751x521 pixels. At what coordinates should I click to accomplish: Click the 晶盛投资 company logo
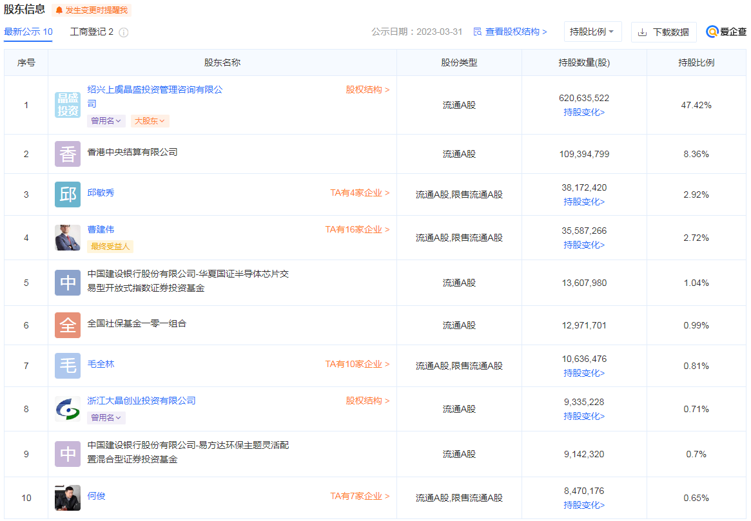click(68, 105)
